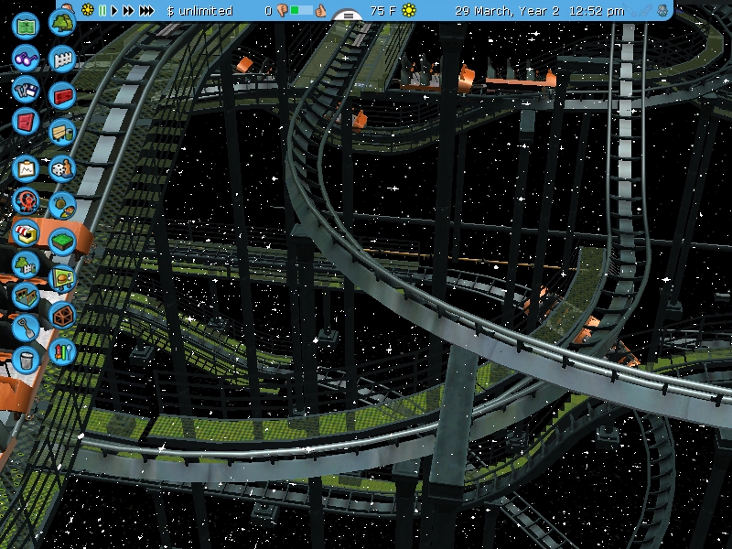The image size is (732, 549).
Task: Open the paths and queues icon
Action: (x=26, y=296)
